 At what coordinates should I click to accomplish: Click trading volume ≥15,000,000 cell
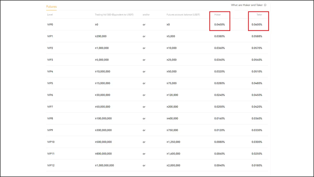103,83
